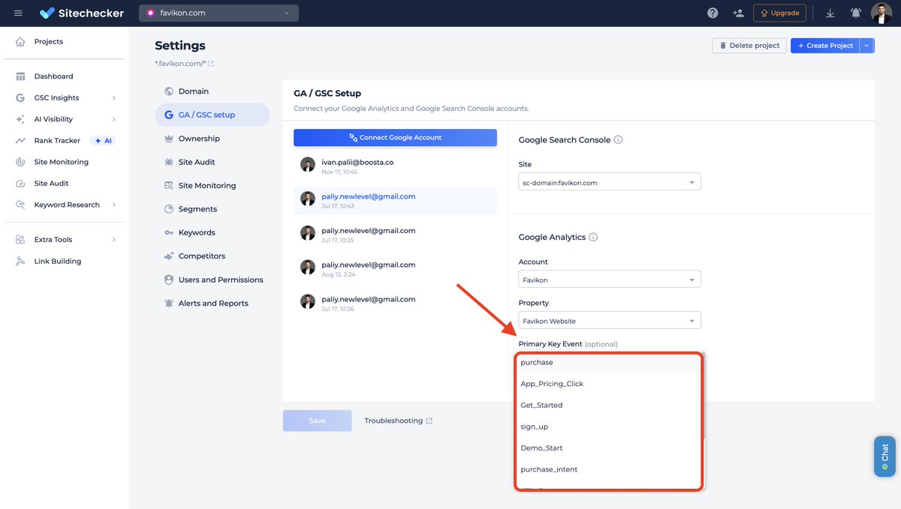
Task: Click the add user icon in header
Action: click(738, 13)
